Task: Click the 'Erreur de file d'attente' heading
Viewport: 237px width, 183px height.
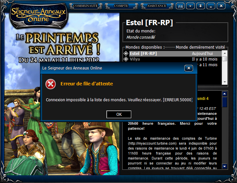Action: point(87,84)
